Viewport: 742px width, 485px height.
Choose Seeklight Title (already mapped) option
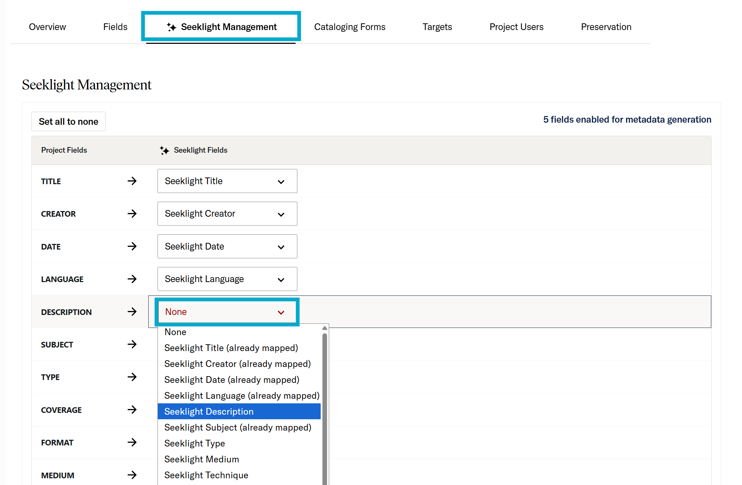(239, 348)
